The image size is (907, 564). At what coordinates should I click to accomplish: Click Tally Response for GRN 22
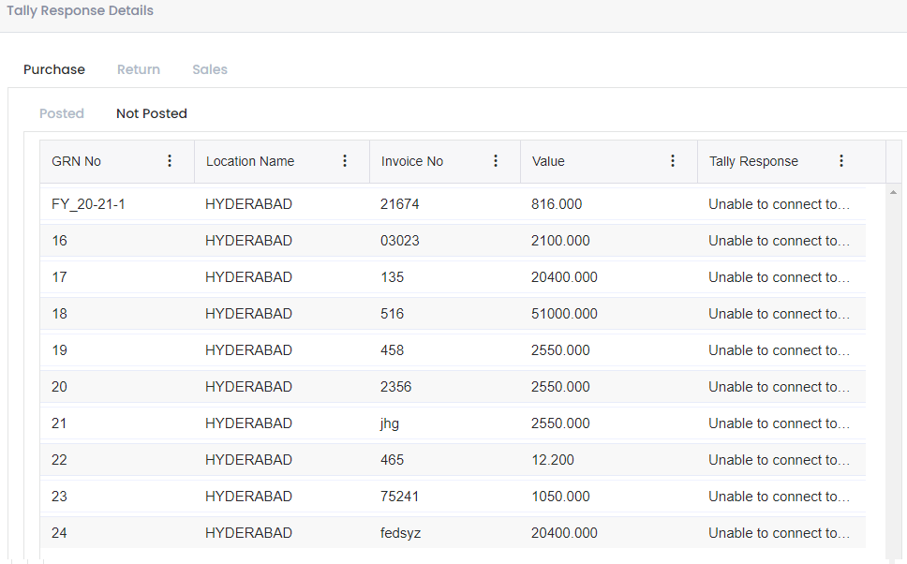[x=780, y=459]
